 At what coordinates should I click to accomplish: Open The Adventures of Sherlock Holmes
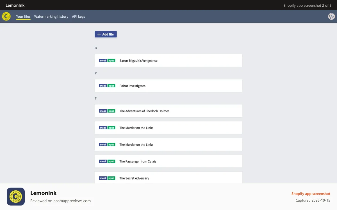point(168,111)
